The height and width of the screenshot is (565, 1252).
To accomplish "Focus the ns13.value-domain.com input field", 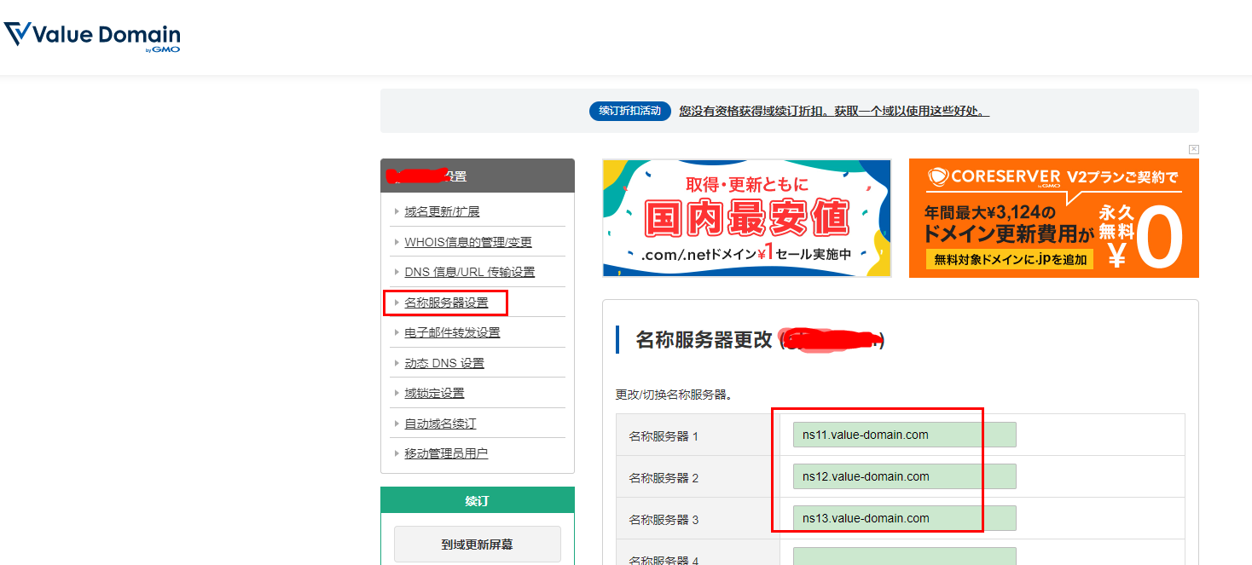I will pos(905,518).
